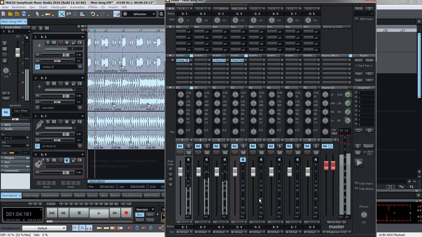Open Kein Effekt dropdown on track 2

[x=80, y=108]
